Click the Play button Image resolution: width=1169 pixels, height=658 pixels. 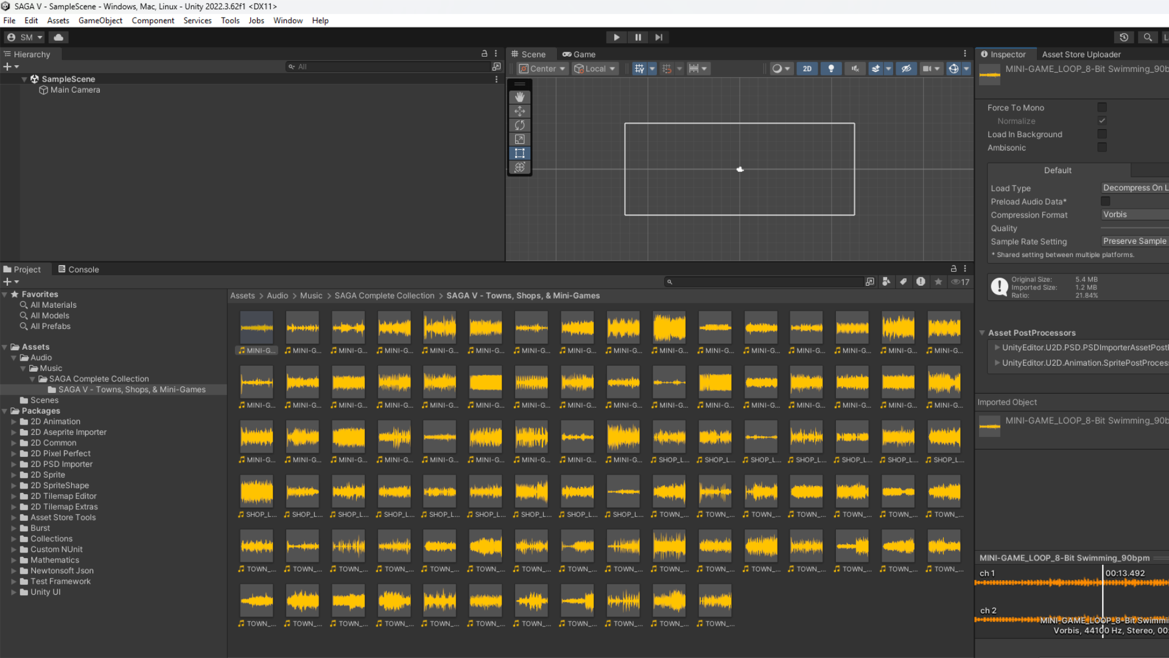click(x=616, y=37)
